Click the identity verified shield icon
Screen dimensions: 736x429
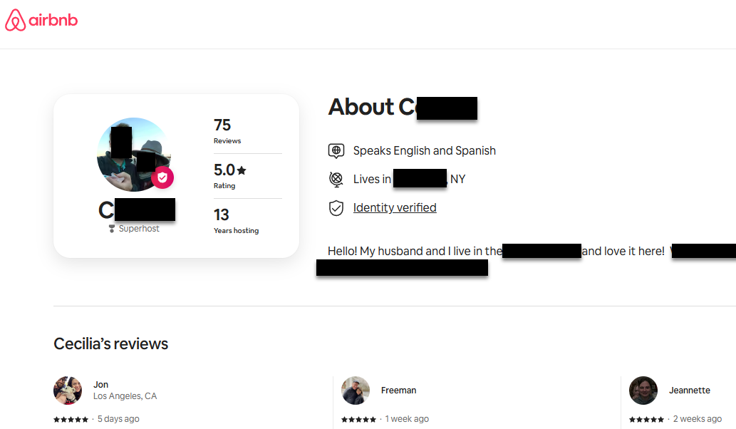[x=336, y=208]
